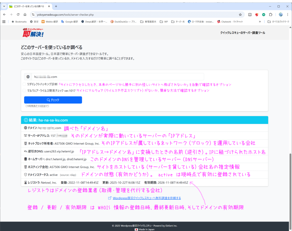Expand hidden bookmarks with the » chevron
The height and width of the screenshot is (231, 292).
pos(260,21)
